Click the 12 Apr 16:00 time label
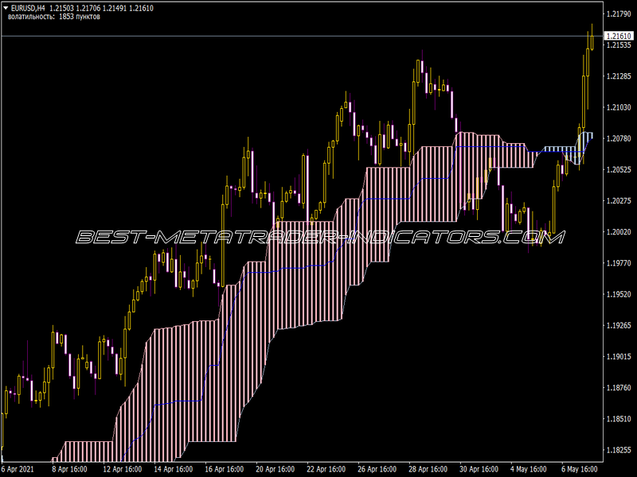Image resolution: width=637 pixels, height=477 pixels. pos(123,469)
